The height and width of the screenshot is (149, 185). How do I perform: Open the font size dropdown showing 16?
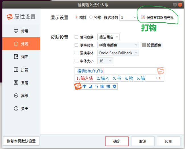(x=105, y=61)
